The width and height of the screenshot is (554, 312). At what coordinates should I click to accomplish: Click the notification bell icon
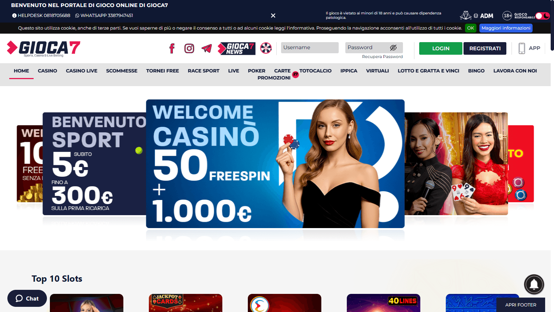(x=534, y=284)
